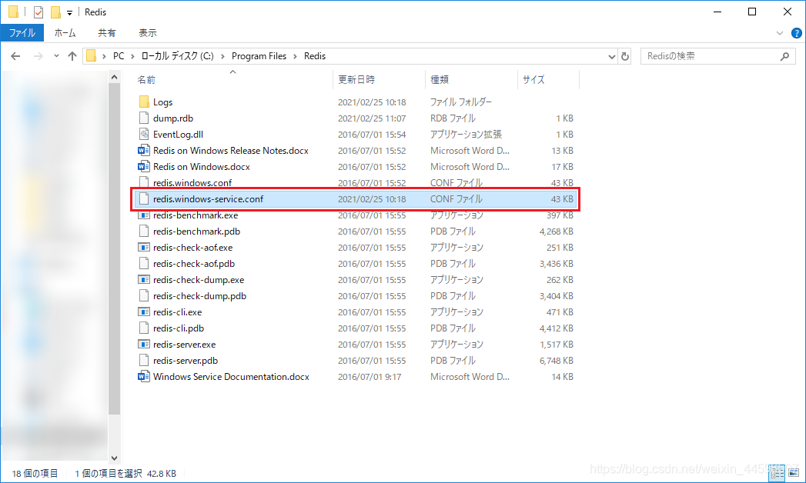Select the dump.rdb file icon
This screenshot has height=483, width=806.
(x=144, y=118)
